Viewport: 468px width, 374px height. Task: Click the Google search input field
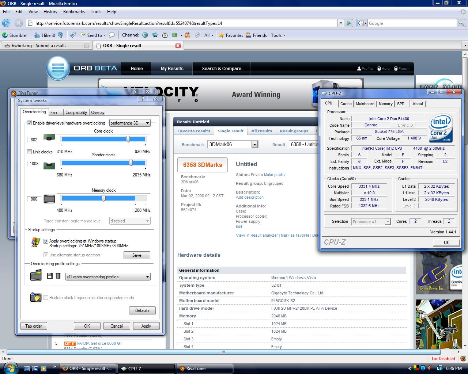(412, 23)
